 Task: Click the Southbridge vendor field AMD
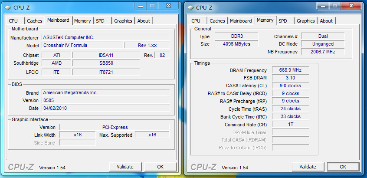click(56, 63)
